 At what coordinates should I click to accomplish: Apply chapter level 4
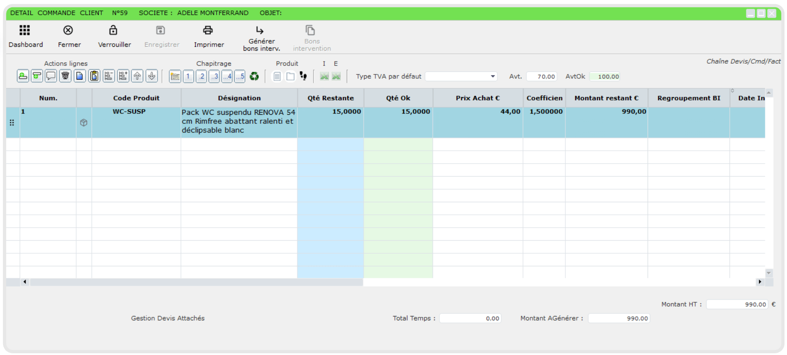pyautogui.click(x=227, y=77)
